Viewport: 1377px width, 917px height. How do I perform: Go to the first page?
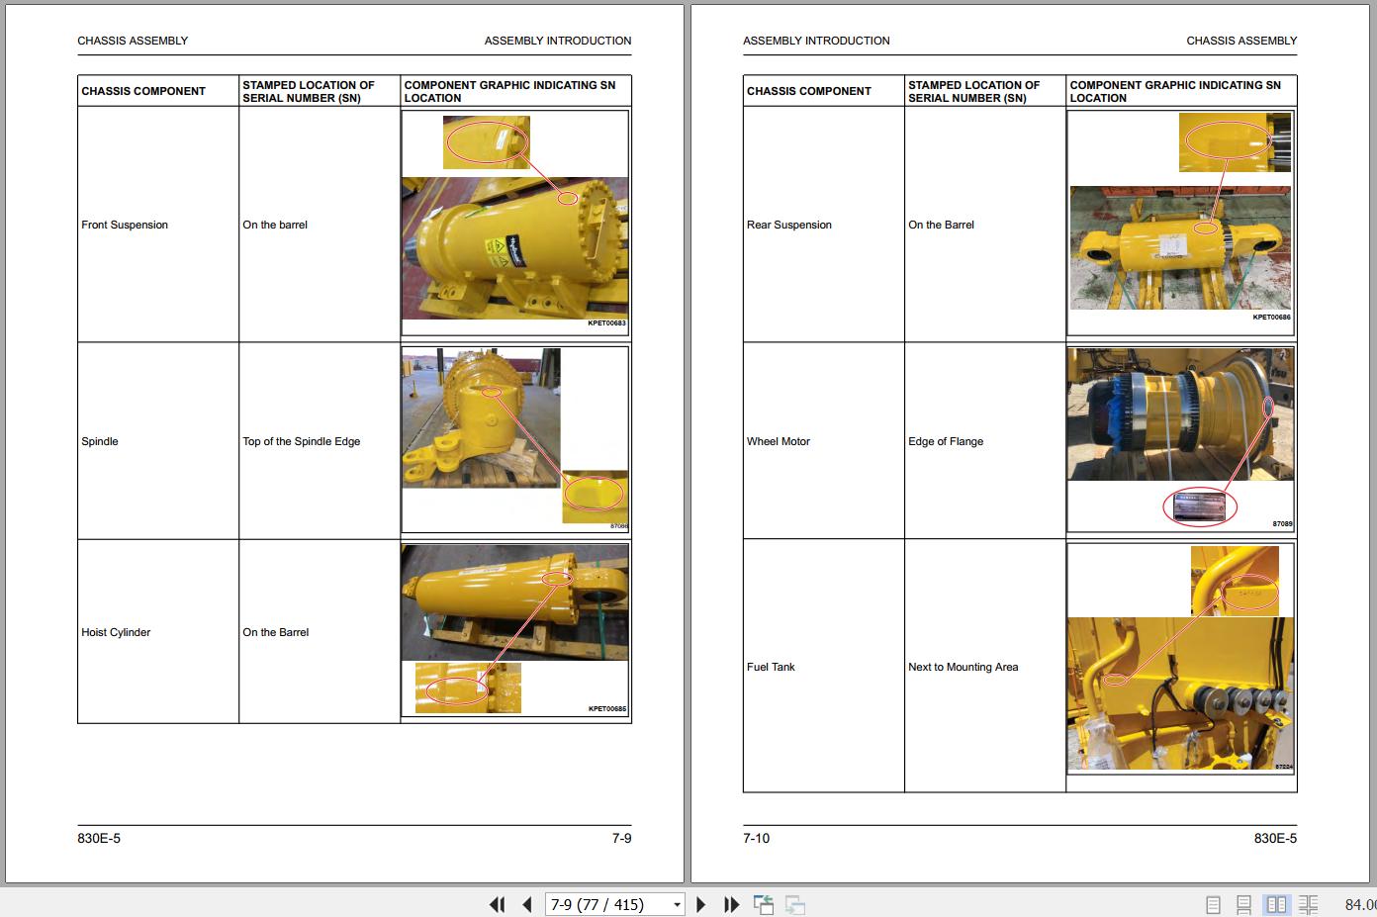click(x=498, y=904)
